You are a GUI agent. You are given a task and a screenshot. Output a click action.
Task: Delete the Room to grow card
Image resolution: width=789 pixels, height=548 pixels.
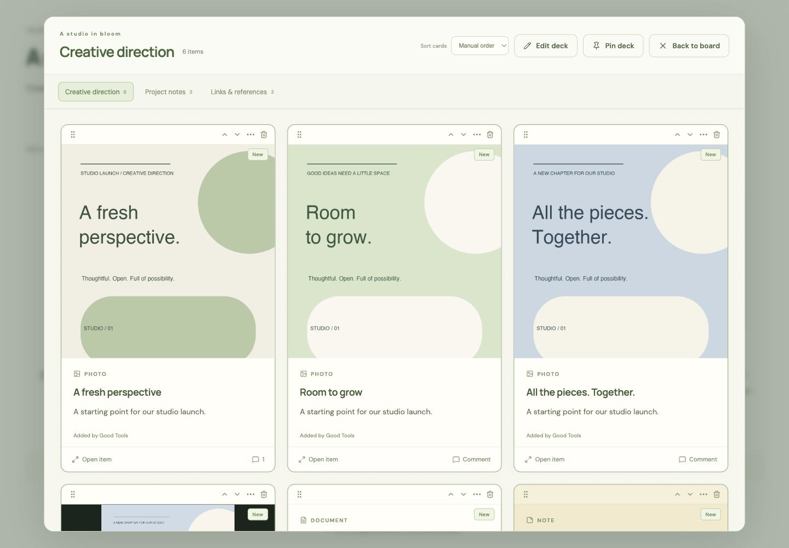(490, 135)
